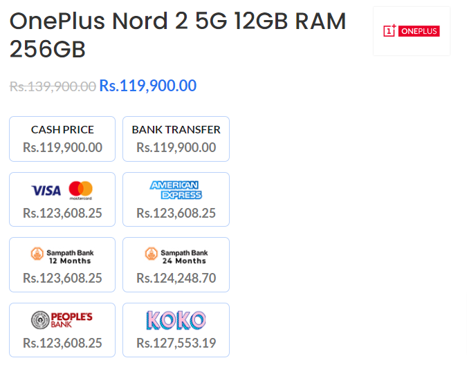Choose the People's Bank logo
Image resolution: width=467 pixels, height=367 pixels.
[x=62, y=320]
